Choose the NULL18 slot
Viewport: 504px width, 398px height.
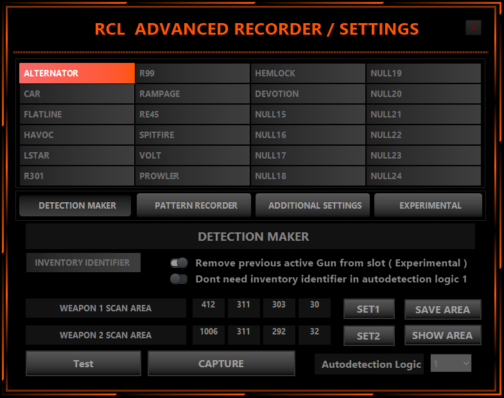point(308,176)
